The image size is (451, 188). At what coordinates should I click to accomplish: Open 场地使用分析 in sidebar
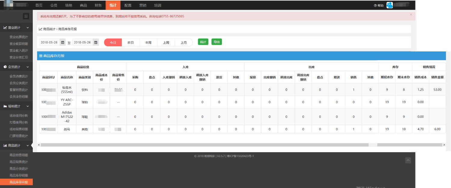click(x=19, y=116)
